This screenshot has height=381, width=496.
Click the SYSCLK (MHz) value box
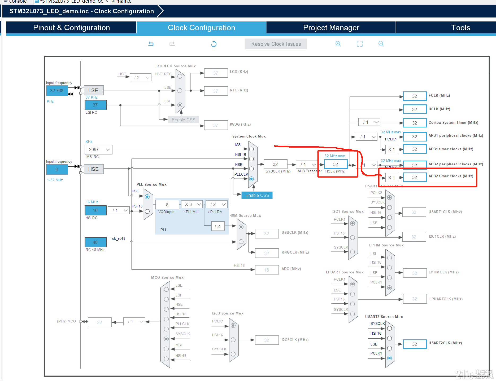276,164
